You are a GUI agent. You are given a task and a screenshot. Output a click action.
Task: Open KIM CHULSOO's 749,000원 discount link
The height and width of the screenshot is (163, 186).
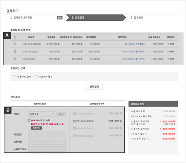[133, 52]
